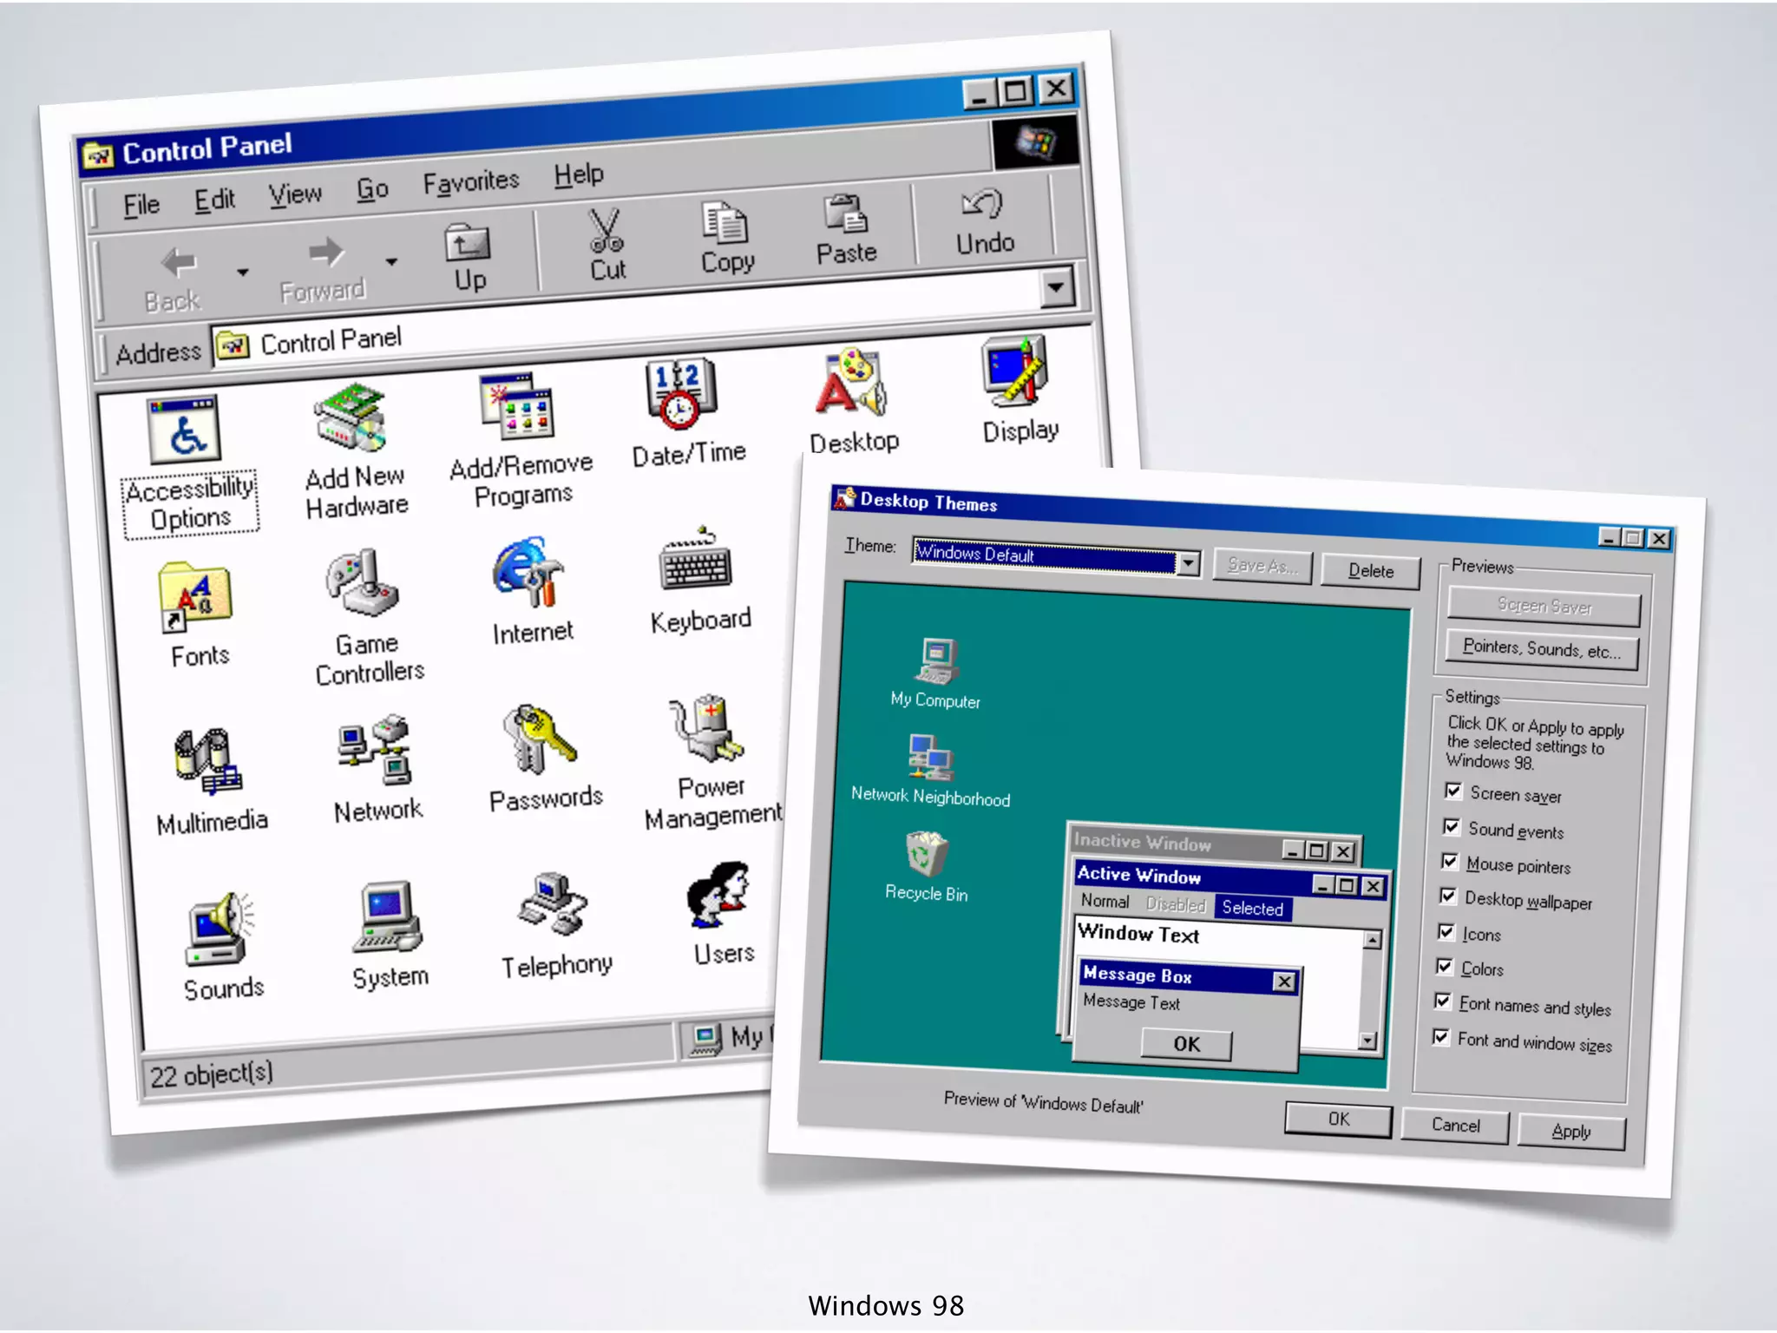
Task: Open the Multimedia icon
Action: [x=207, y=762]
